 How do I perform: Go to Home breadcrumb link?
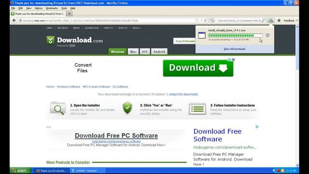click(50, 87)
